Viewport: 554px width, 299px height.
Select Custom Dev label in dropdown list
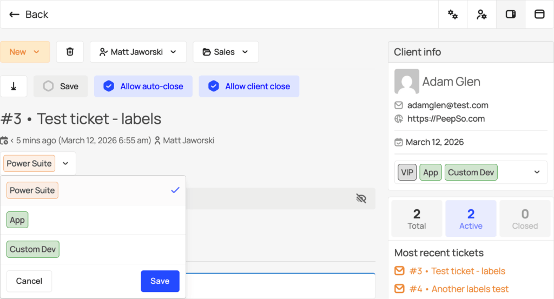click(x=32, y=249)
